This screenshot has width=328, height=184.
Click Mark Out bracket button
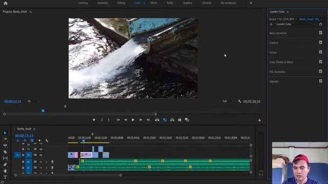coord(109,120)
